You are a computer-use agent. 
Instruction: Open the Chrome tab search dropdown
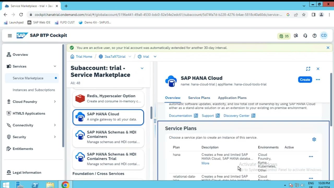(x=304, y=6)
